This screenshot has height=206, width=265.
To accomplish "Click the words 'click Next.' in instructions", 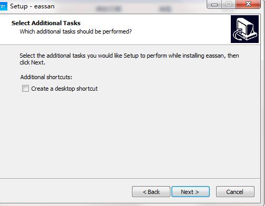I will (x=32, y=62).
